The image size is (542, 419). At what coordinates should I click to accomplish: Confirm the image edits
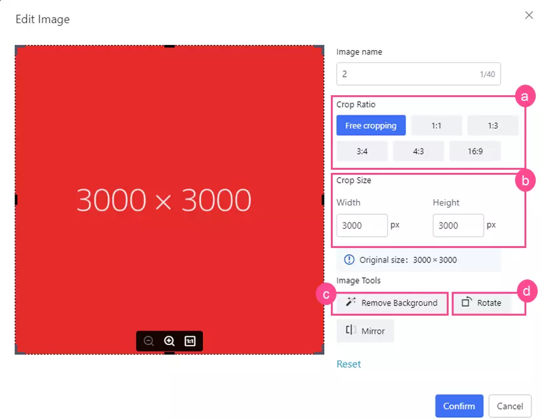(459, 406)
